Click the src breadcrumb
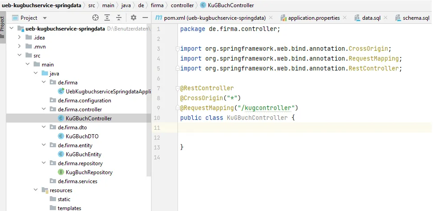The height and width of the screenshot is (211, 433). 91,5
